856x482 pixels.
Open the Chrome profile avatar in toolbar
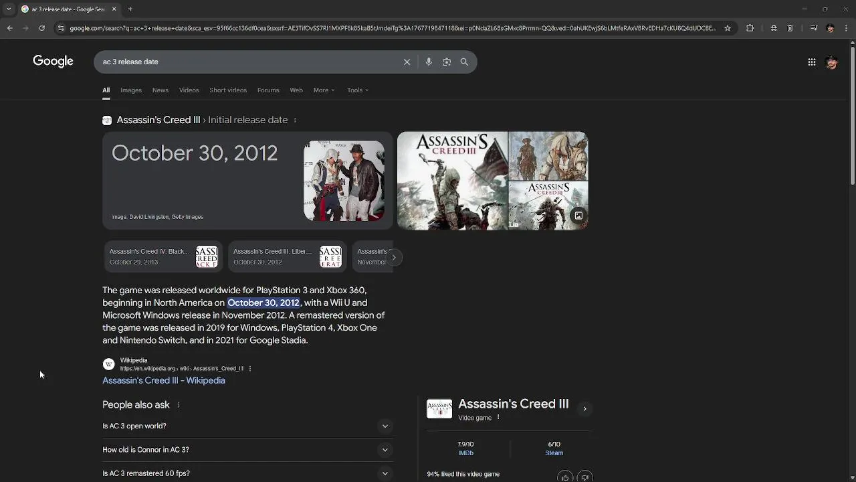pos(830,28)
